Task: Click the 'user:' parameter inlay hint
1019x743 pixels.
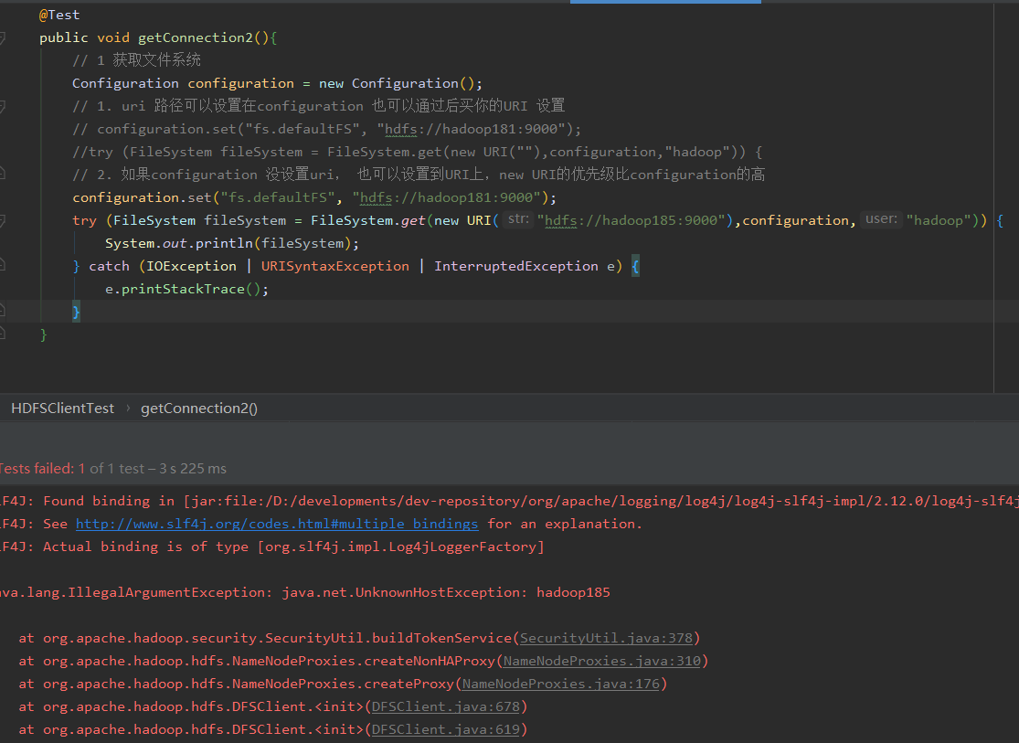Action: click(x=881, y=219)
